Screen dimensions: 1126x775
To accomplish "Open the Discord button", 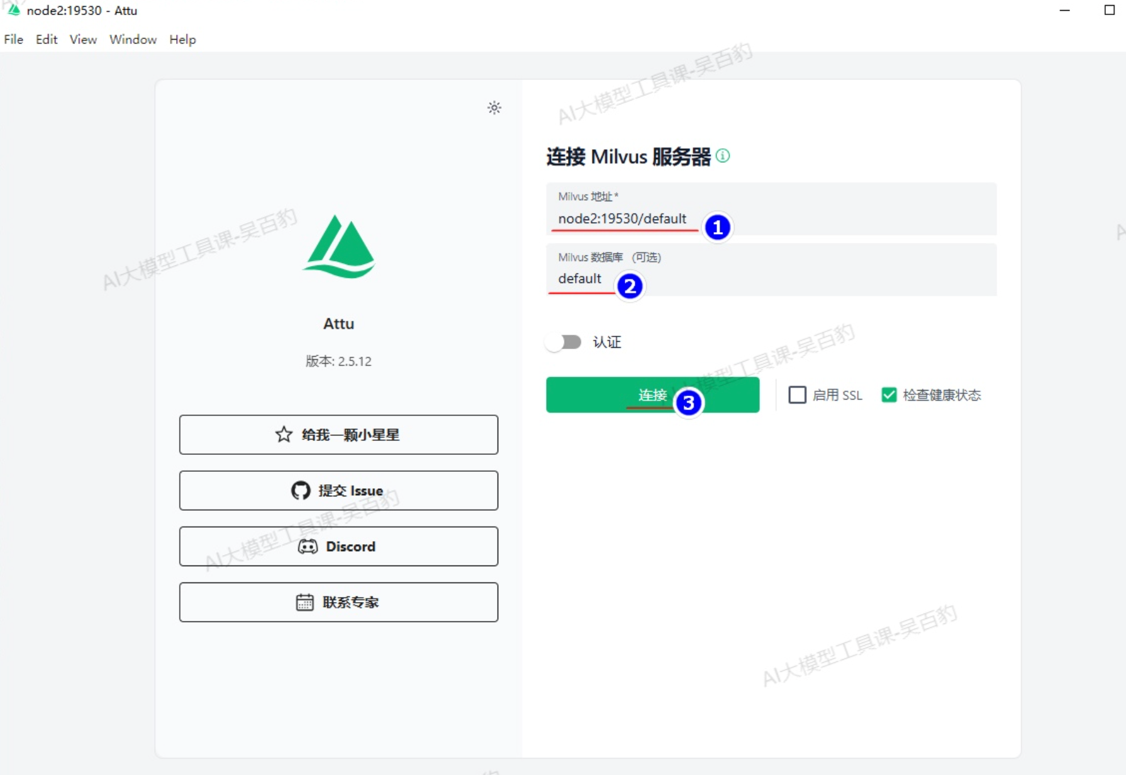I will click(x=338, y=547).
